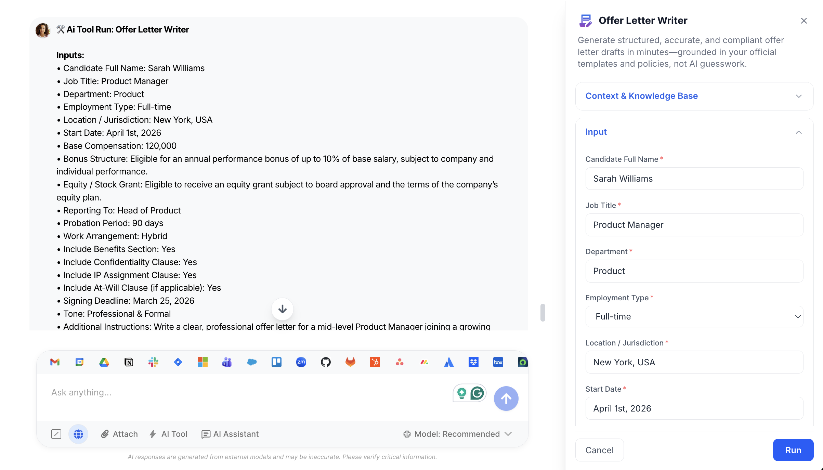This screenshot has height=470, width=823.
Task: Open the Employment Type dropdown
Action: tap(694, 316)
